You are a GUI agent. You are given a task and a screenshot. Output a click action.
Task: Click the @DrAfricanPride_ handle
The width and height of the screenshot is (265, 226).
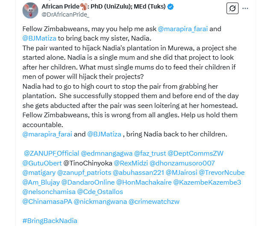click(65, 14)
